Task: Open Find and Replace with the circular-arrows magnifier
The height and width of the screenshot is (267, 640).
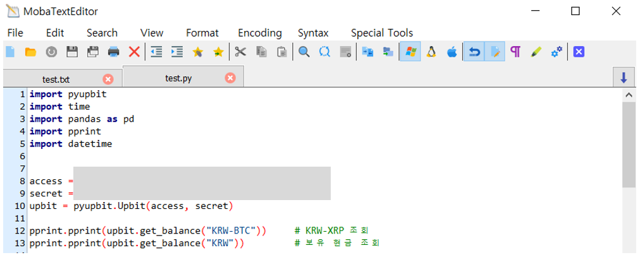Action: (x=324, y=52)
